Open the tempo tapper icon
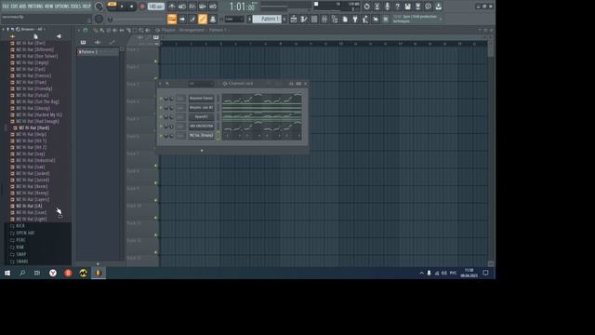Viewport: 595px width, 335px height. tap(365, 19)
